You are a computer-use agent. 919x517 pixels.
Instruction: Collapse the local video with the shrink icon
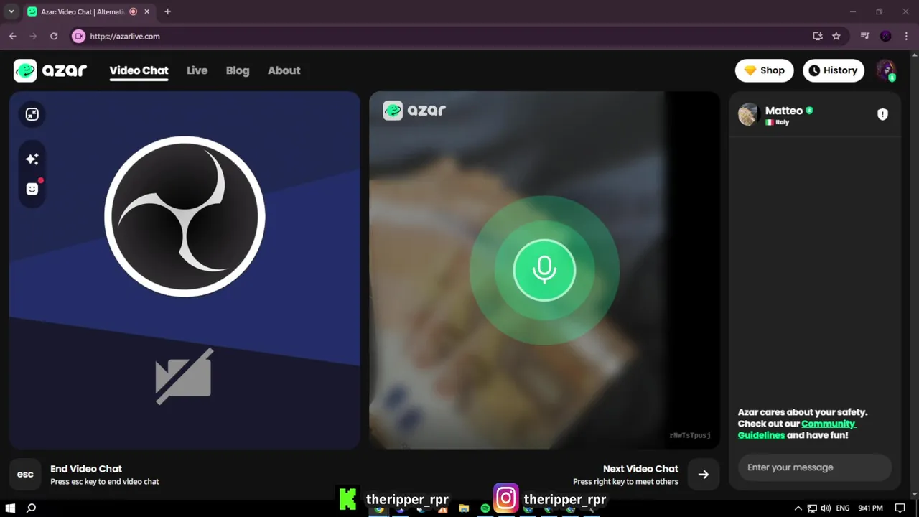tap(32, 114)
